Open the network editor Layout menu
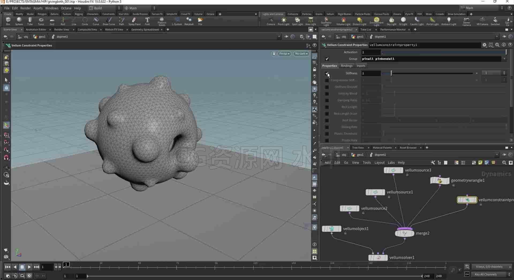Viewport: 514px width, 280px height. tap(379, 162)
